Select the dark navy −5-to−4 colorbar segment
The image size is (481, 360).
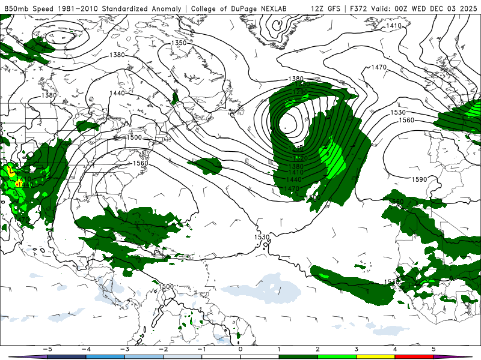(x=67, y=357)
